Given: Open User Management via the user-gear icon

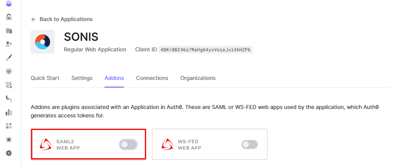Looking at the screenshot, I should click(9, 44).
